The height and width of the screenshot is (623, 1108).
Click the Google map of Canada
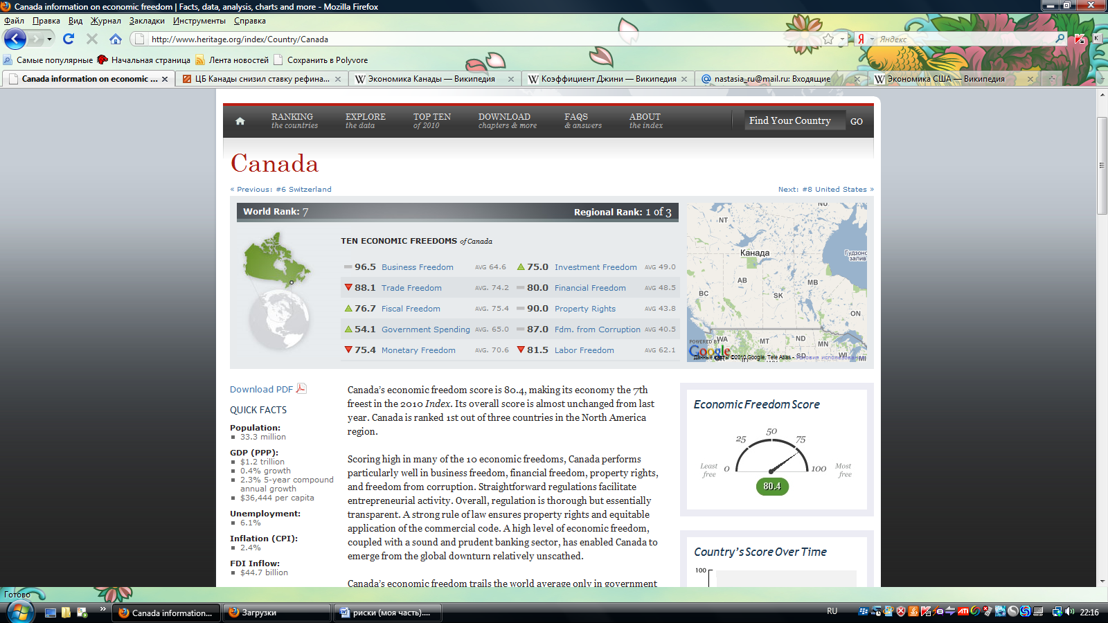tap(776, 282)
